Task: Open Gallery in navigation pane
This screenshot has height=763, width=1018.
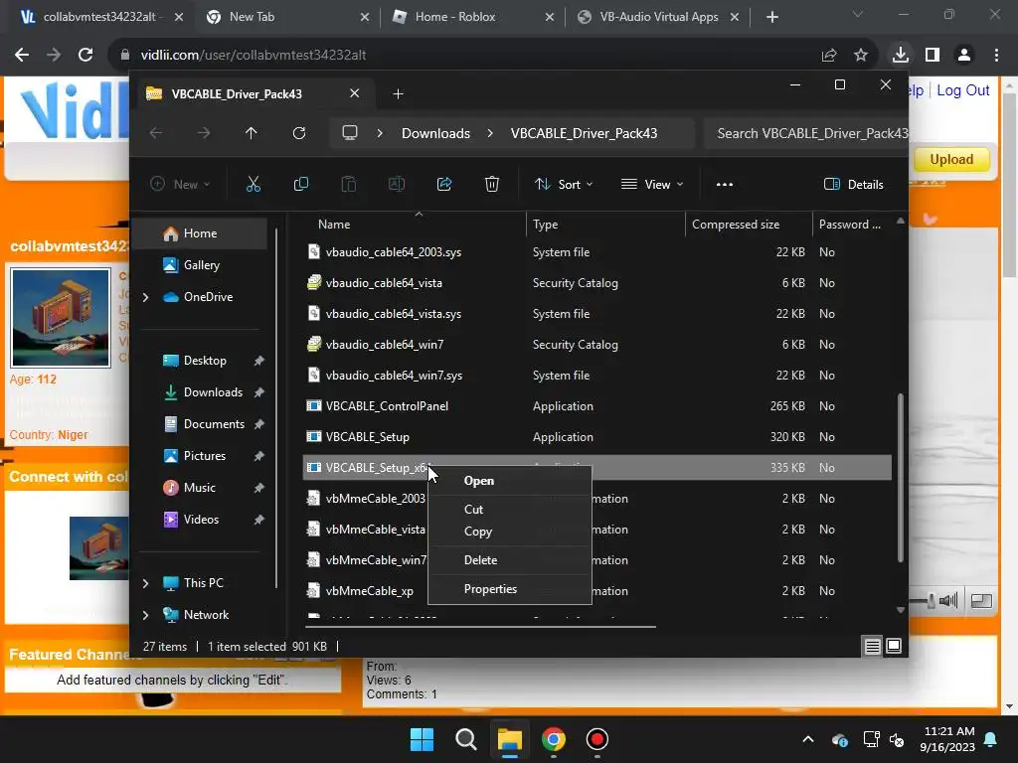Action: tap(201, 265)
